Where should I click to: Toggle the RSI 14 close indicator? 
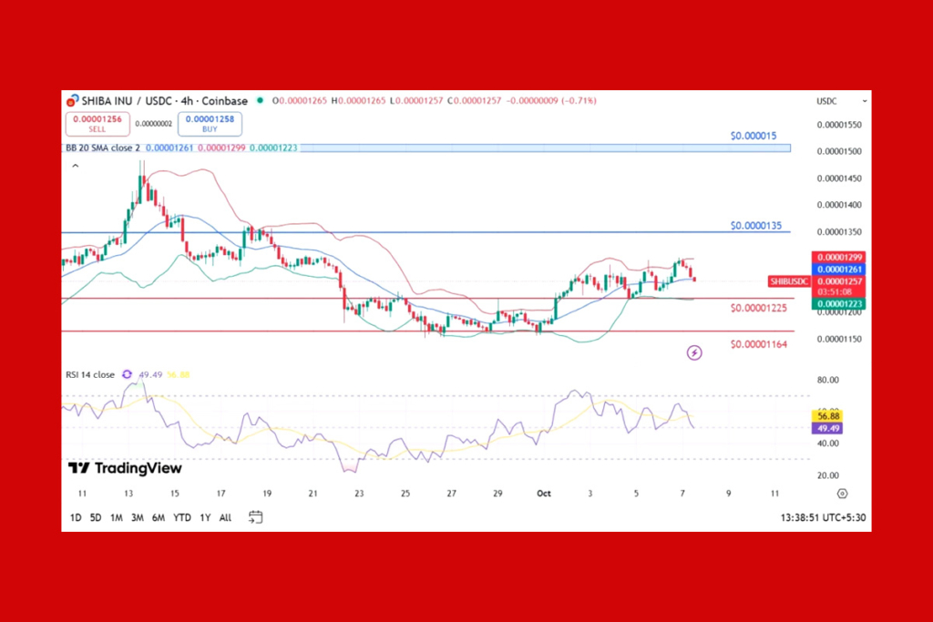(91, 374)
